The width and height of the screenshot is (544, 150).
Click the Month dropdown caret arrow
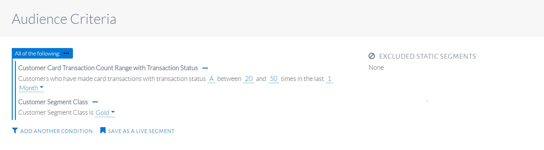click(x=42, y=87)
